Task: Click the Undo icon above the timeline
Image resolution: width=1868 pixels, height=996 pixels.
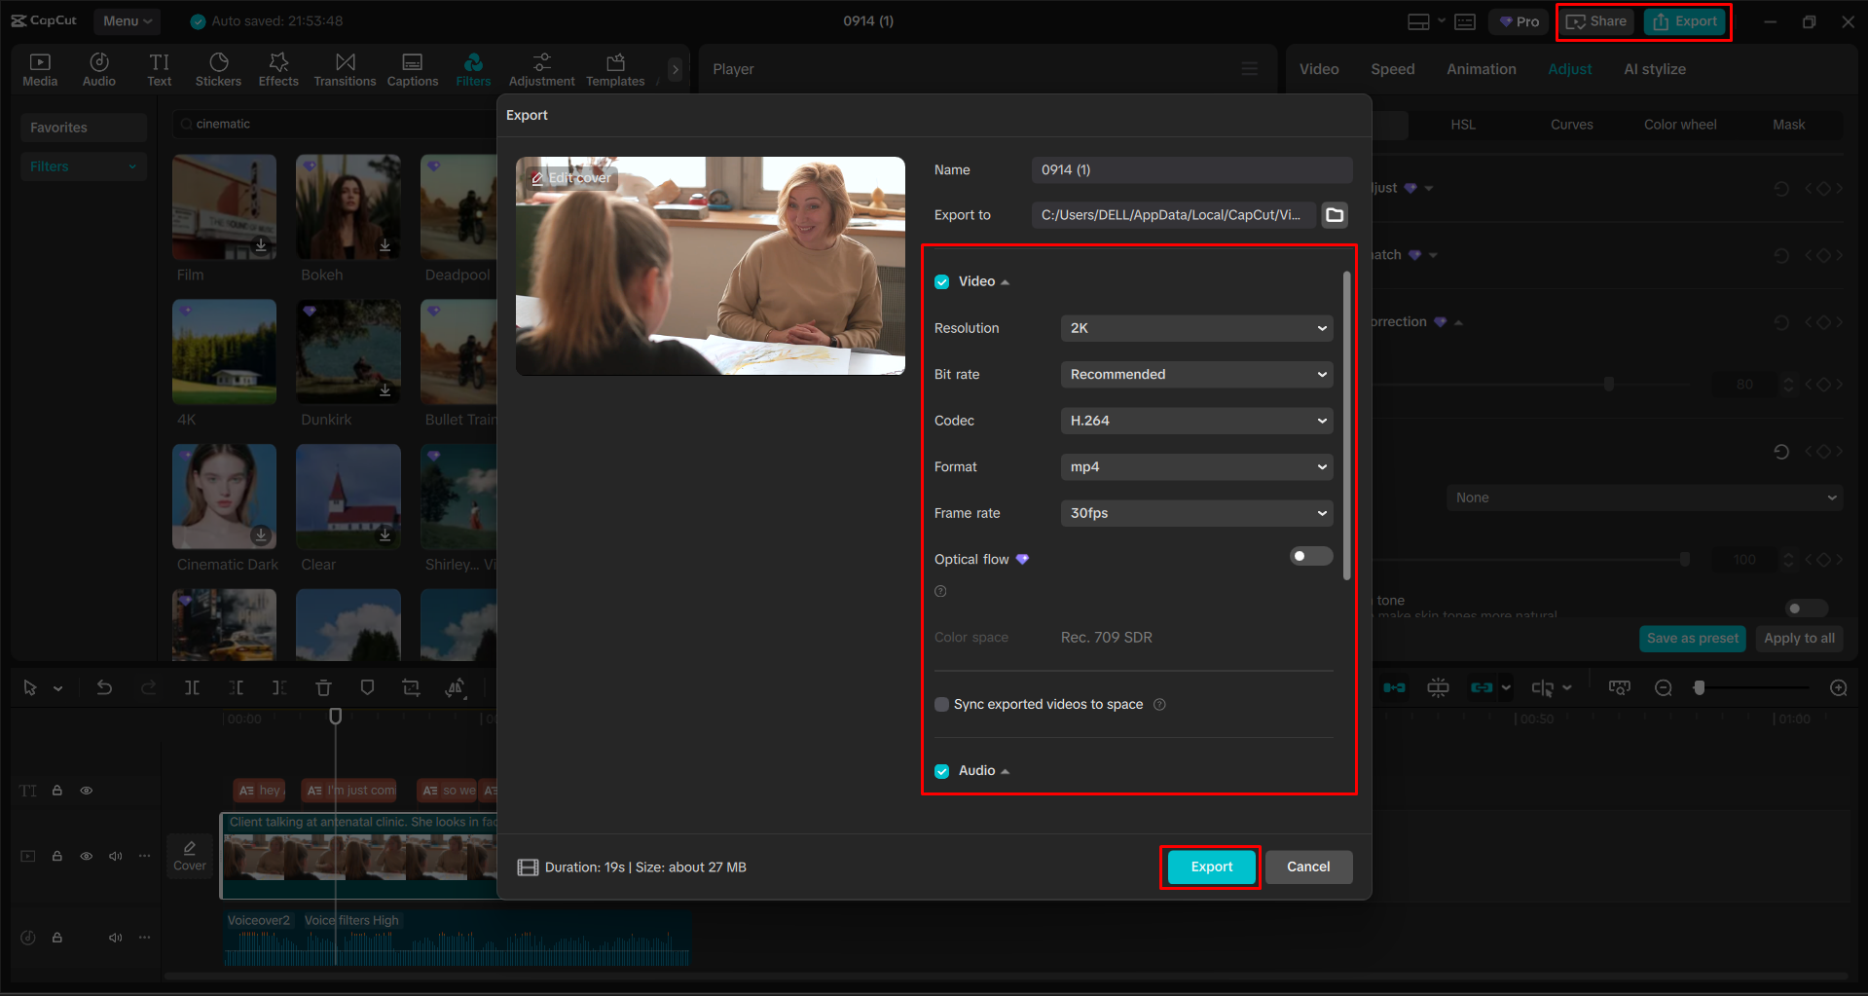Action: point(104,687)
